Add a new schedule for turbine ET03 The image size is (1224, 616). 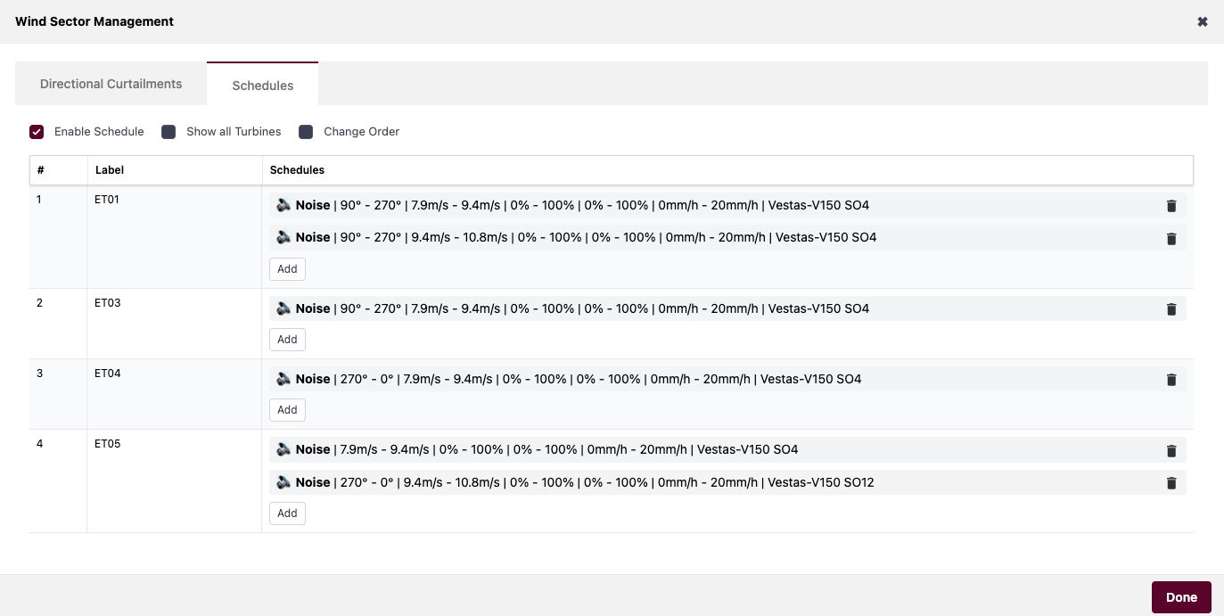click(287, 339)
